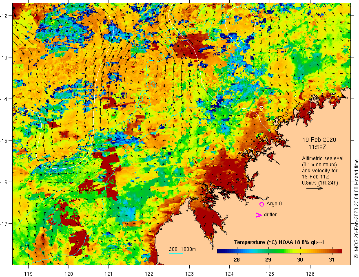This screenshot has height=277, width=359.
Task: Click the '(0.1m contours)' caption line
Action: coord(319,165)
